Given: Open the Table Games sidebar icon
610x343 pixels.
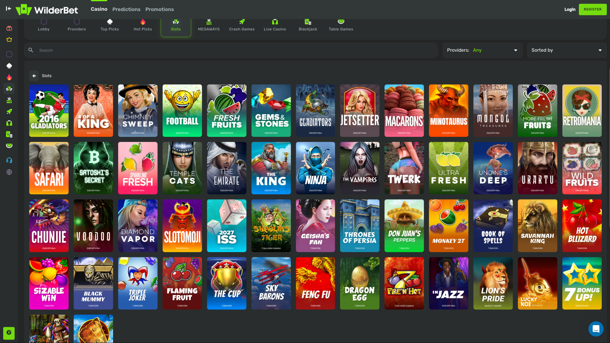Looking at the screenshot, I should pos(9,146).
